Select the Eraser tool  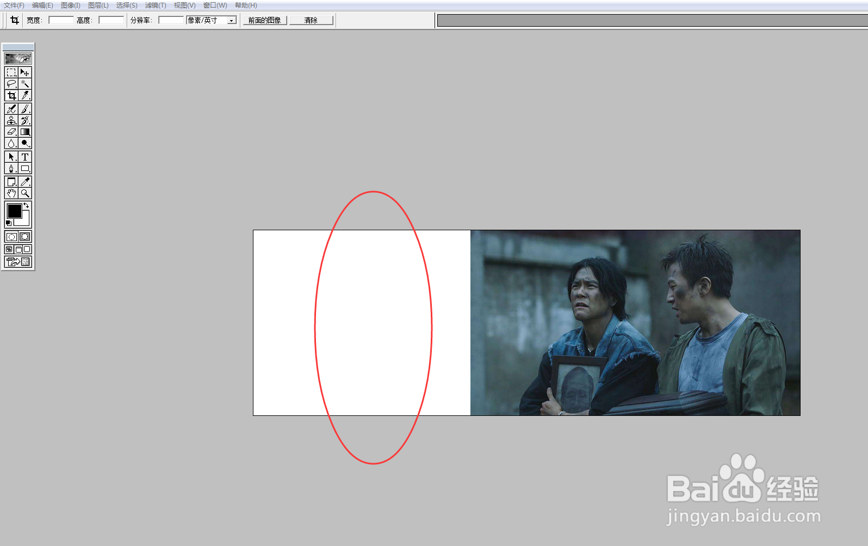click(x=11, y=132)
